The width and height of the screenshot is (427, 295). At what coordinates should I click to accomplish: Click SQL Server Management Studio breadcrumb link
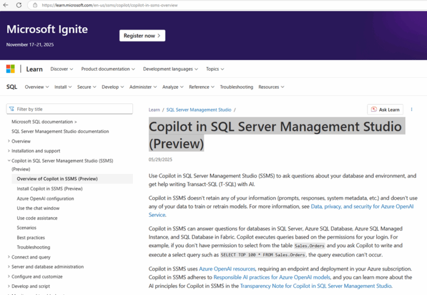click(198, 110)
